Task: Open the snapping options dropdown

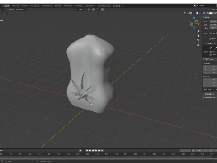Action: pyautogui.click(x=97, y=10)
